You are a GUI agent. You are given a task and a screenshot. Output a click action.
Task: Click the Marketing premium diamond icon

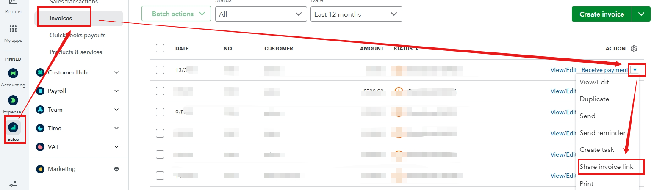116,169
